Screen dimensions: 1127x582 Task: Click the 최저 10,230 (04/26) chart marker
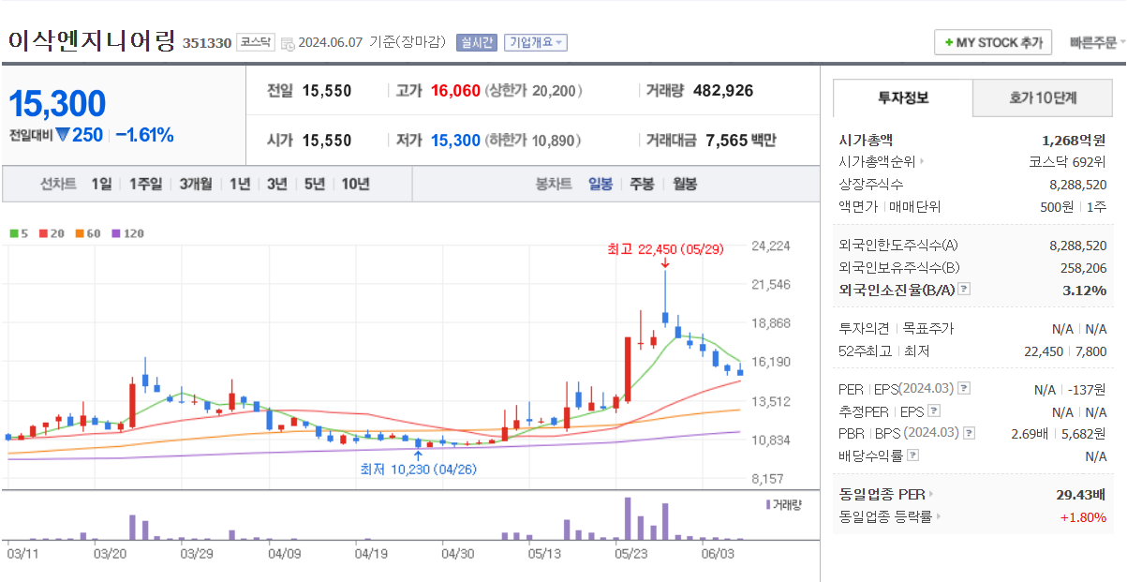pyautogui.click(x=418, y=469)
